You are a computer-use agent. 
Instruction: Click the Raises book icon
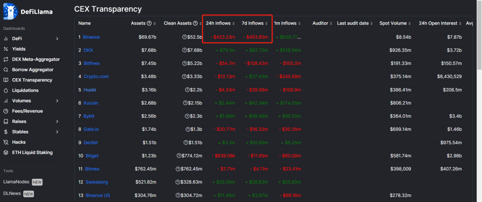click(5, 121)
